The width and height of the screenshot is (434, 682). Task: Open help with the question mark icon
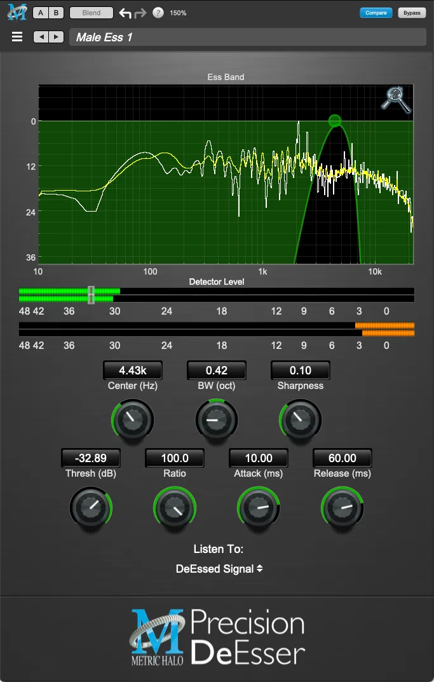pyautogui.click(x=158, y=13)
